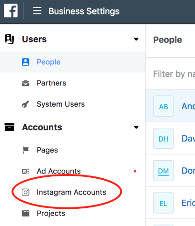Click the Filter by name field
The image size is (195, 226).
point(174,74)
